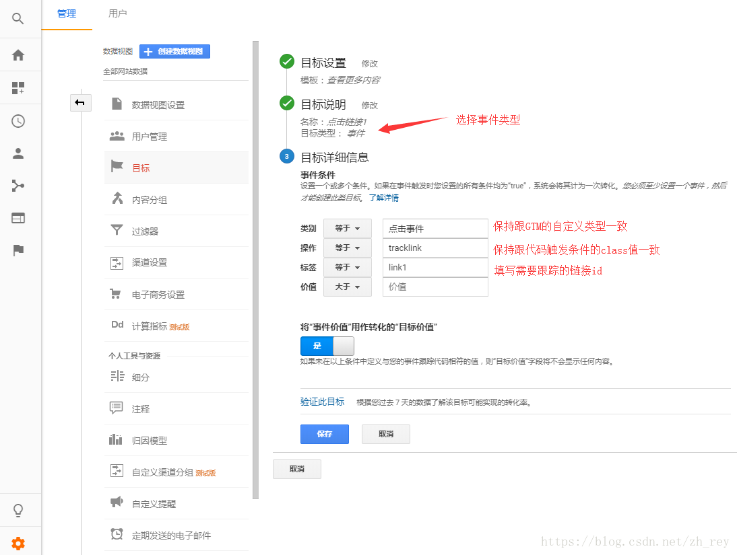737x555 pixels.
Task: Select the 目标 menu item
Action: (177, 168)
